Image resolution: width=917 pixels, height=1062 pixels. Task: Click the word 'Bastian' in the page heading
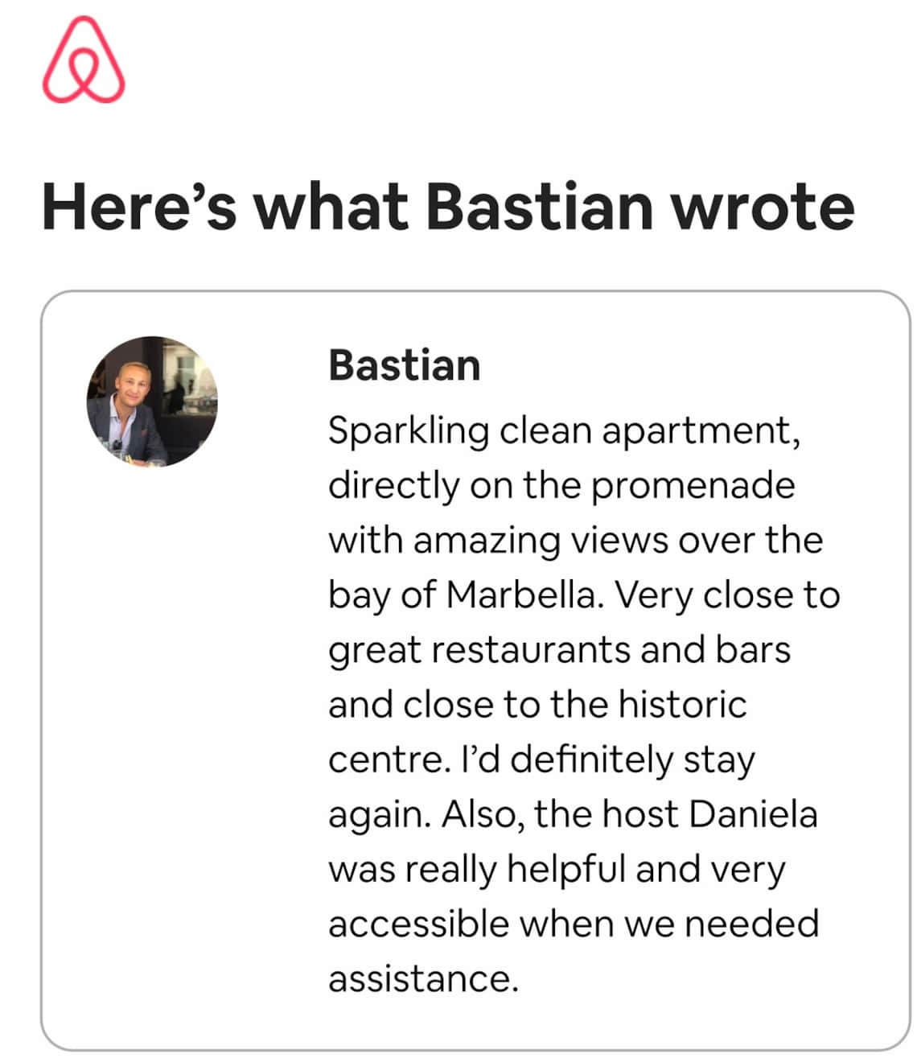click(x=539, y=207)
